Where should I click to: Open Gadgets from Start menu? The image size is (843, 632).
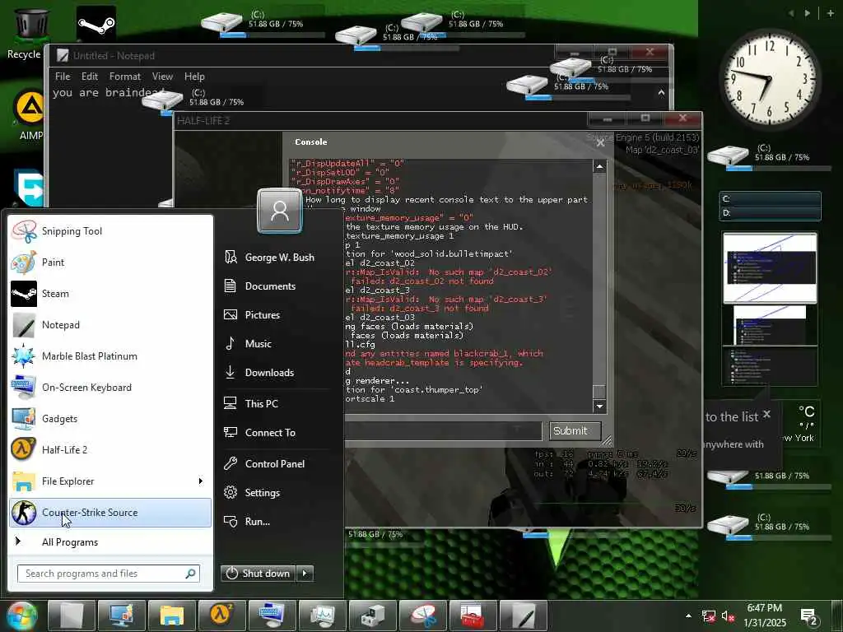pos(110,418)
